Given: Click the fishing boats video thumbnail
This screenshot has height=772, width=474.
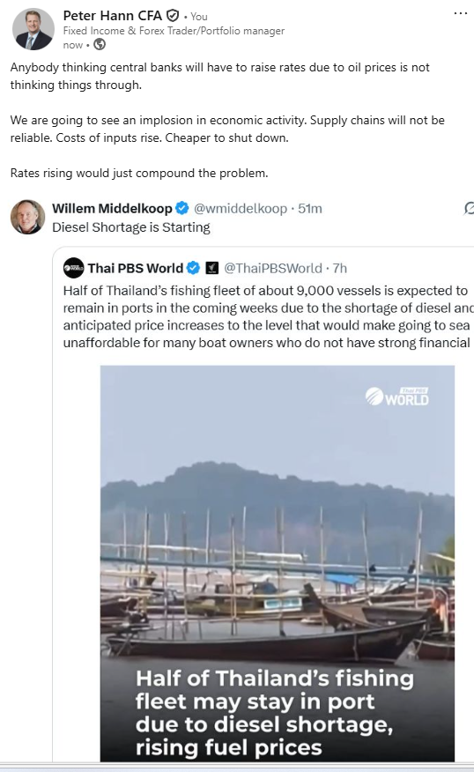Looking at the screenshot, I should click(278, 563).
